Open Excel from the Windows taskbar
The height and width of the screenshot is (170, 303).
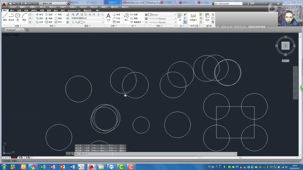(x=43, y=167)
